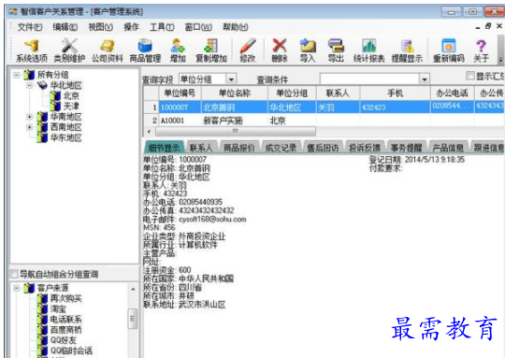
Task: Switch to the 产品信息 tab
Action: (x=448, y=148)
